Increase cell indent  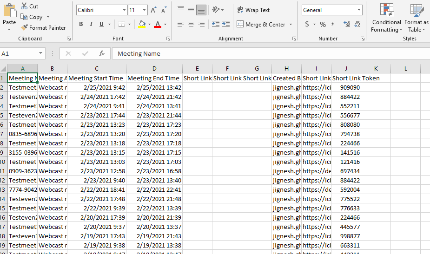[x=226, y=24]
